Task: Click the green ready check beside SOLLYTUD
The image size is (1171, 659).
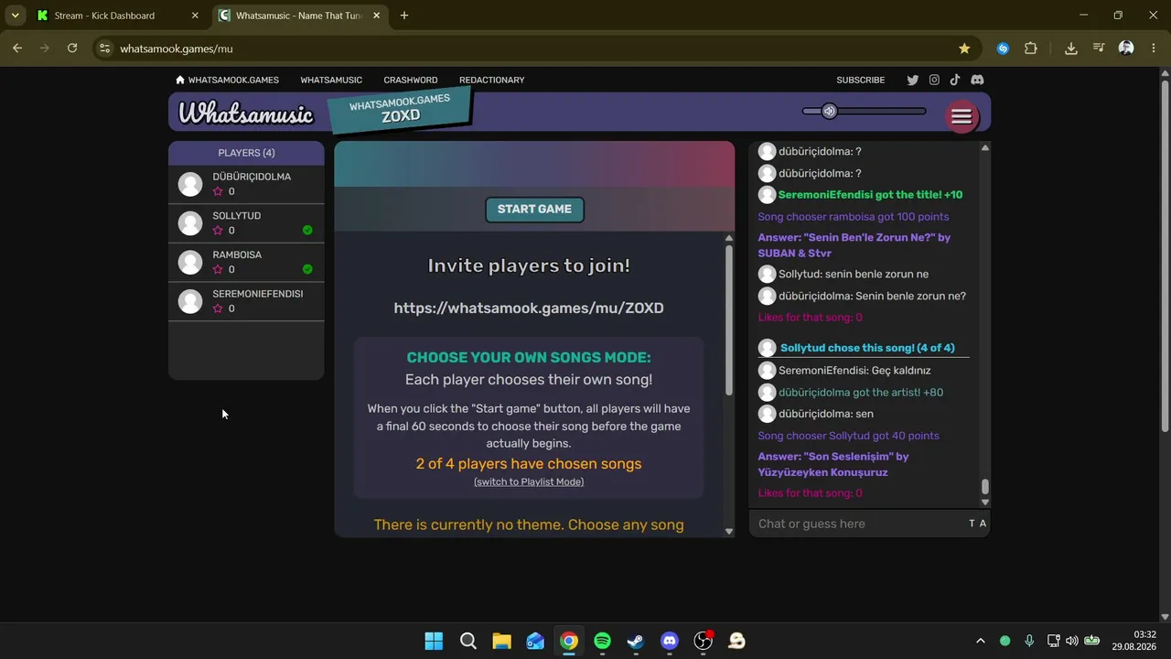Action: tap(307, 230)
